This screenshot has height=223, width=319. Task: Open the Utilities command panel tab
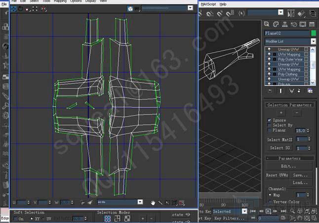click(312, 24)
